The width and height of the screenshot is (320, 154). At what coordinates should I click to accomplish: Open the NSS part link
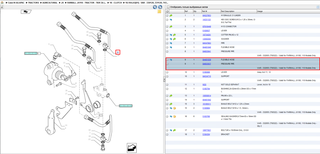click(x=204, y=85)
